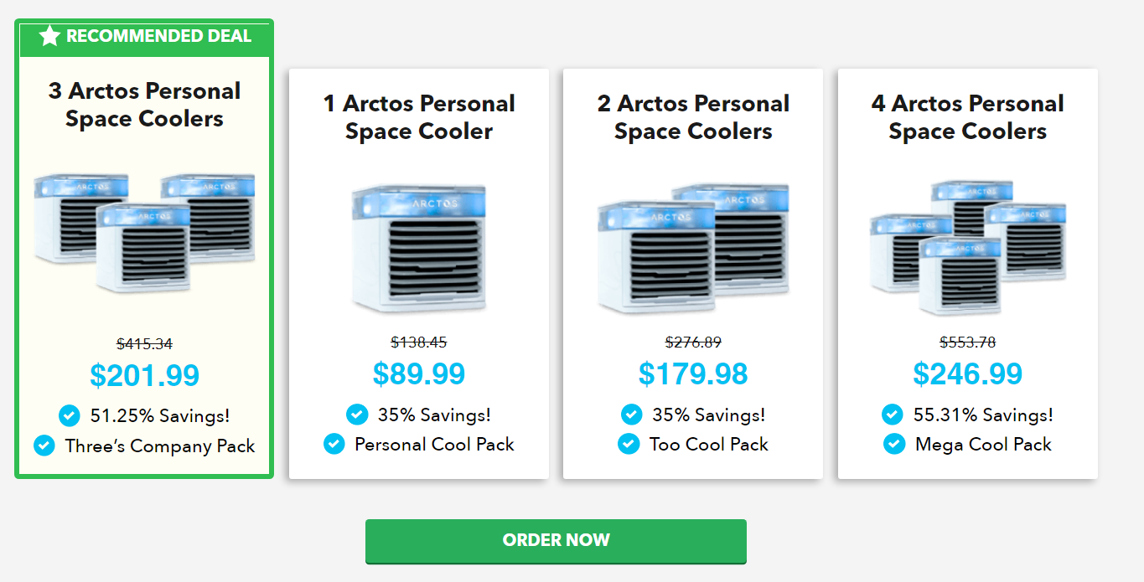Select the single cooler product image
This screenshot has width=1144, height=582.
(418, 247)
